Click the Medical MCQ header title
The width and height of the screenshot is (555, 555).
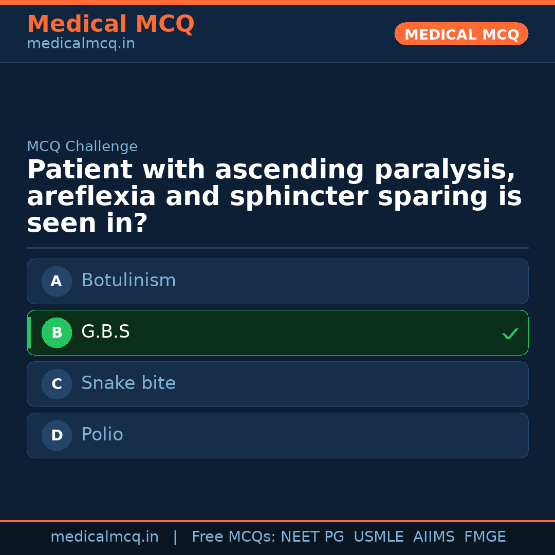point(110,24)
